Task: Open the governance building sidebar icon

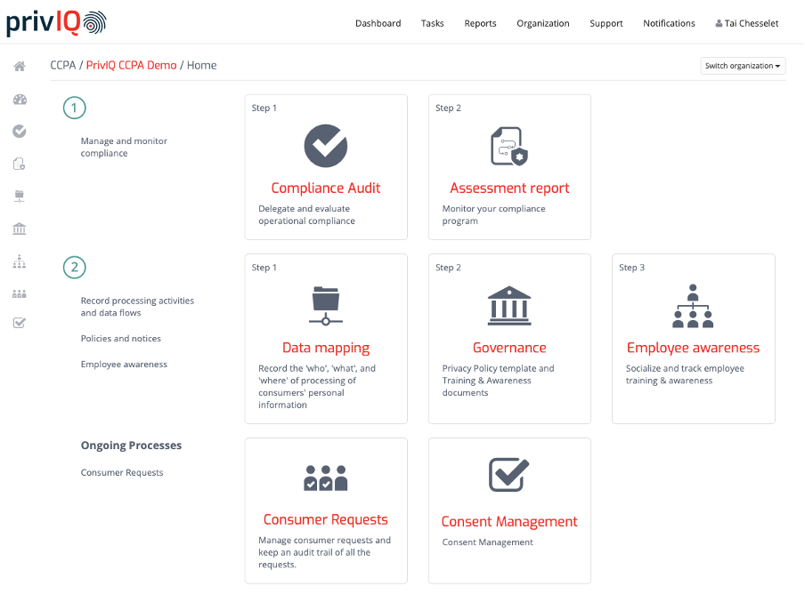Action: 20,229
